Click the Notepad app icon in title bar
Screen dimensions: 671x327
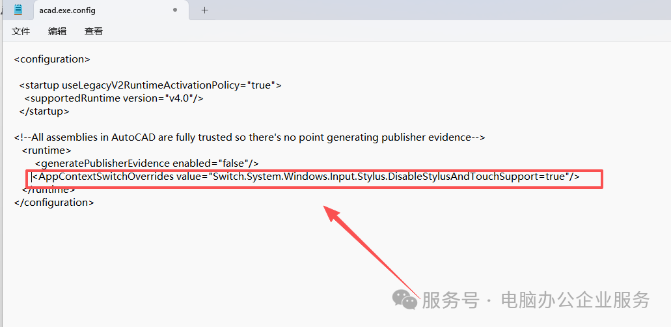pyautogui.click(x=18, y=10)
